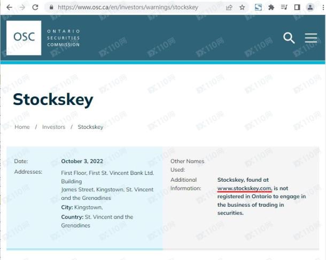Toggle the browser side panel icon
326x260 pixels.
[297, 7]
